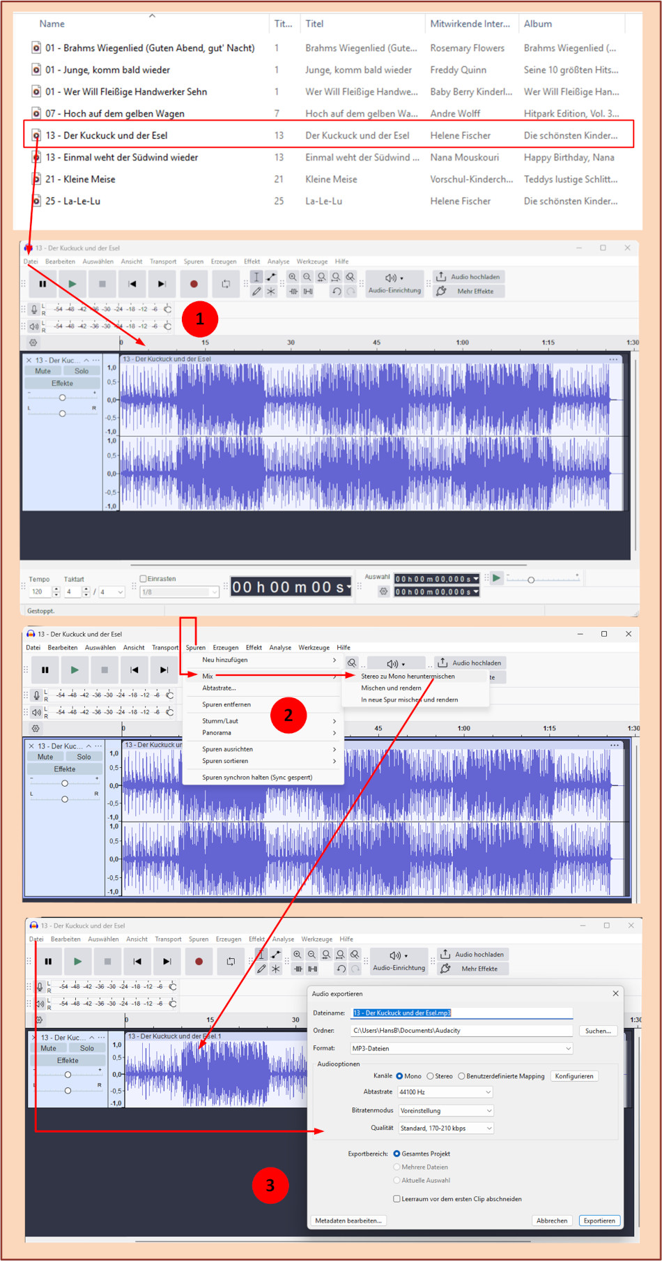Close track with X in tempo-bar window
Screen dimensions: 662x1277
pos(29,361)
